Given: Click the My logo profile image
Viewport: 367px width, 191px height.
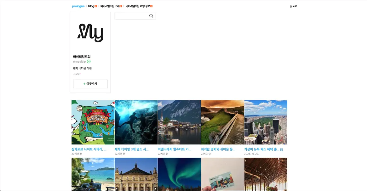Looking at the screenshot, I should click(x=90, y=33).
